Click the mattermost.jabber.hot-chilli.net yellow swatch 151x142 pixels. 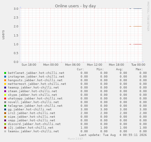(5, 84)
